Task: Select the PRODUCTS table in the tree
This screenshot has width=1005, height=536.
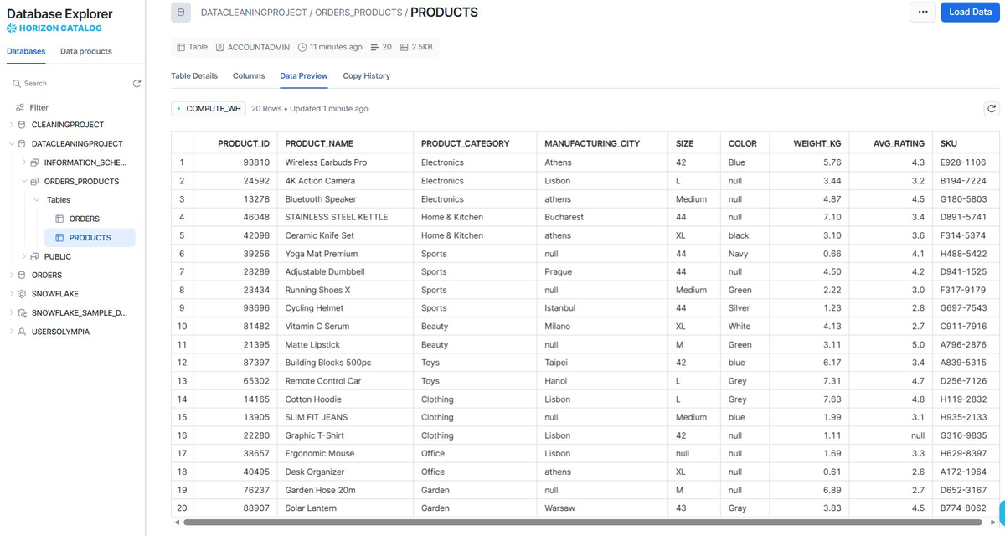Action: pos(91,238)
